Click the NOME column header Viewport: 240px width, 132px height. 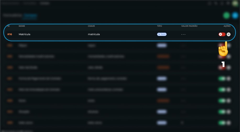pyautogui.click(x=22, y=26)
